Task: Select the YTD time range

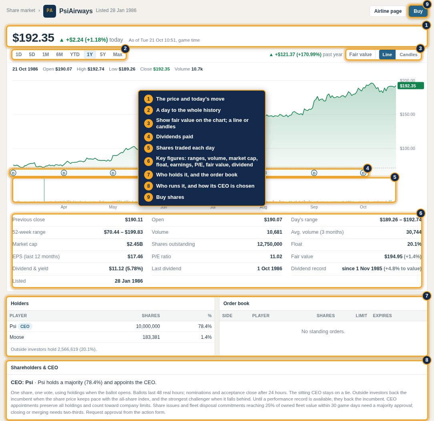Action: coord(74,54)
